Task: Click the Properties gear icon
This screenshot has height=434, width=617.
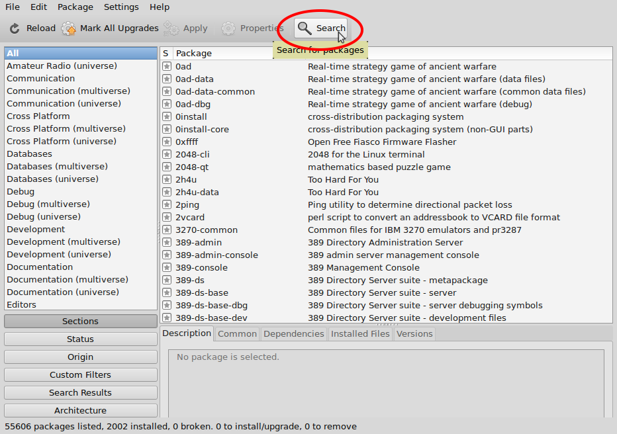Action: (x=228, y=28)
